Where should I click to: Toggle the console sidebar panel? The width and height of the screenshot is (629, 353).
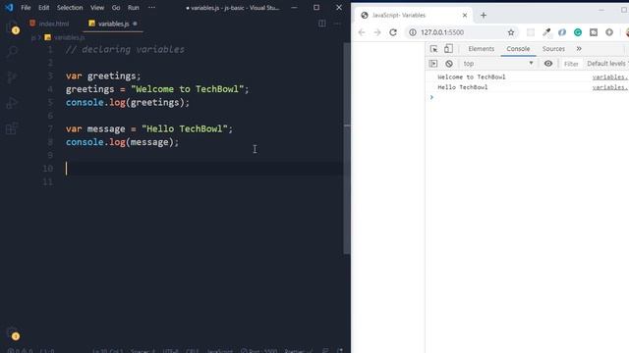433,64
